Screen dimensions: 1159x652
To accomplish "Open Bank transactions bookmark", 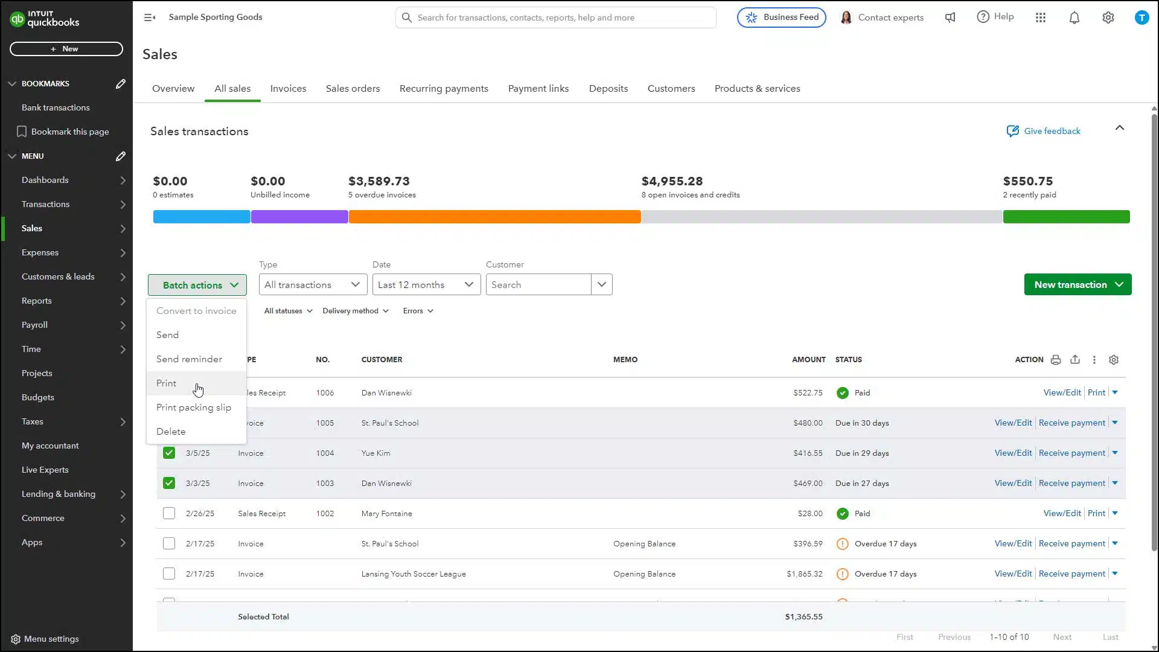I will (x=56, y=108).
